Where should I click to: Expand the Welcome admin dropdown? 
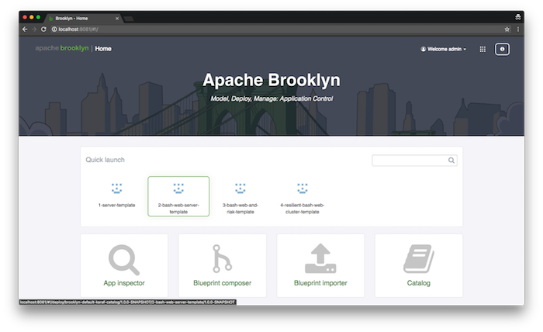click(444, 49)
